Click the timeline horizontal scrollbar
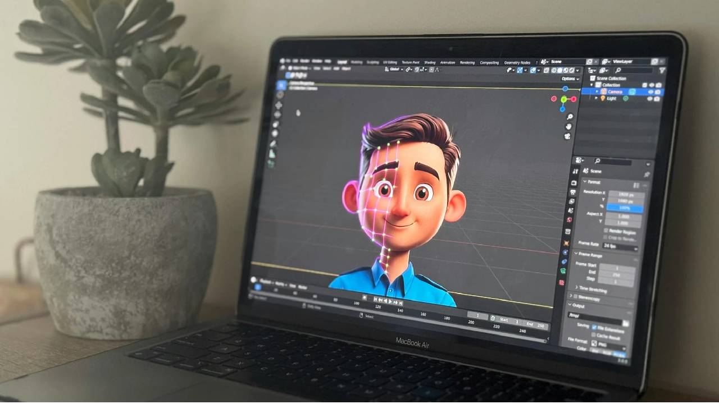Screen dimensions: 719x404 [x=398, y=316]
